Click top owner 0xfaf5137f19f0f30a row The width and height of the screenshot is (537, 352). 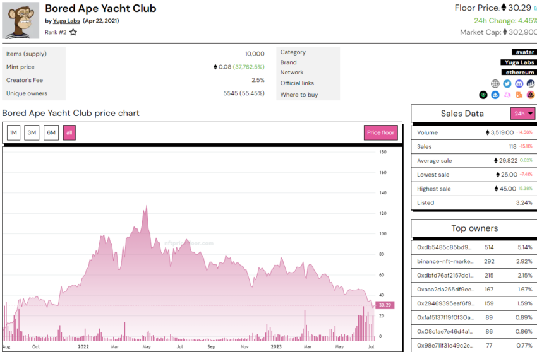(474, 317)
